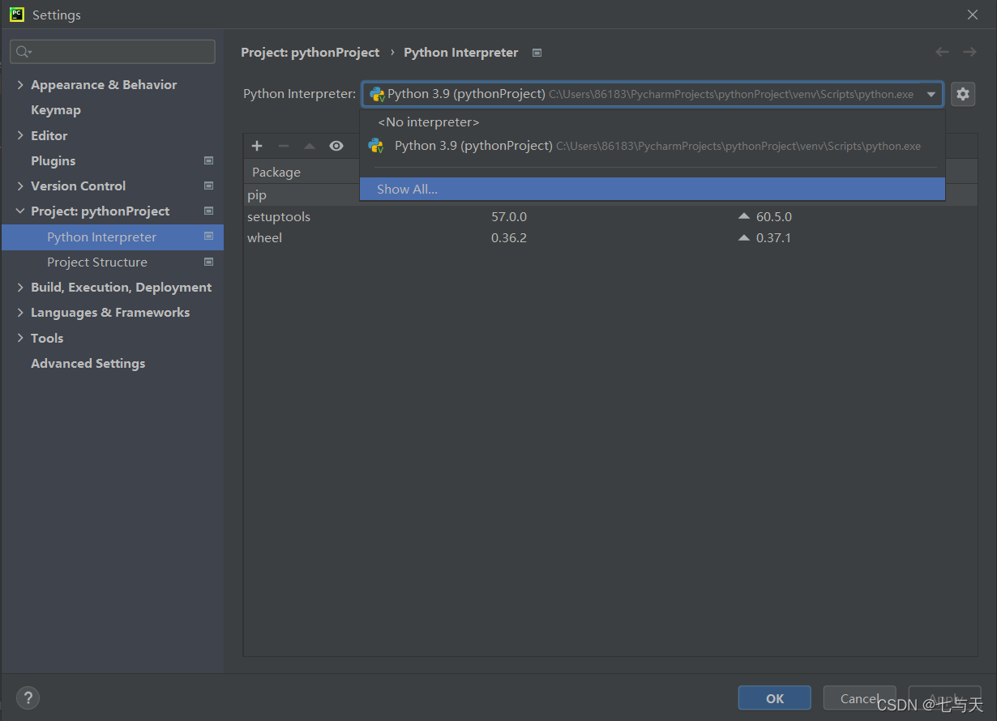Viewport: 997px width, 721px height.
Task: Expand the Editor section
Action: (x=20, y=135)
